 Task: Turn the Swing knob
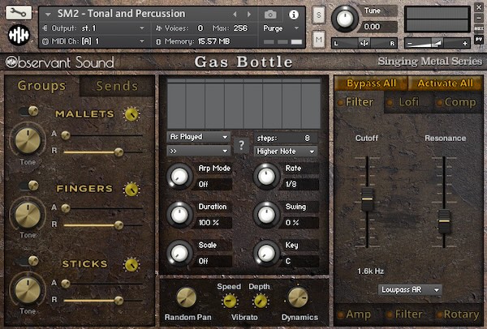click(x=266, y=215)
